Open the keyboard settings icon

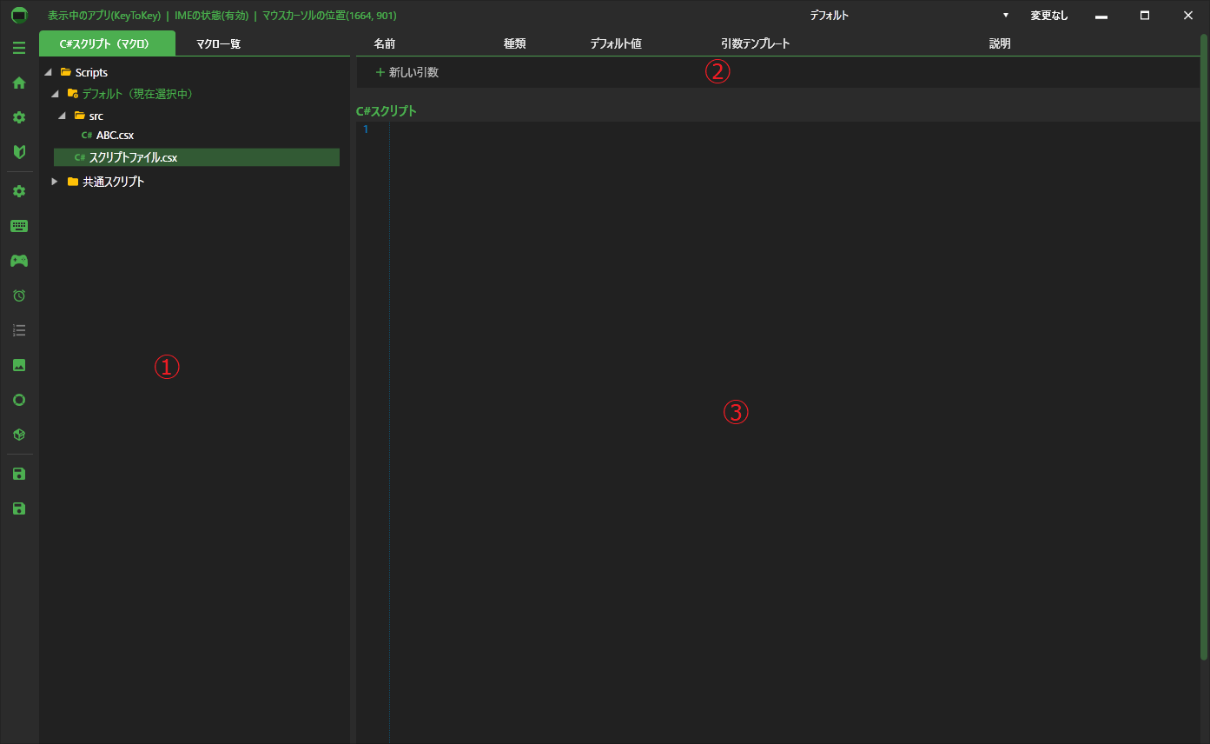[x=19, y=226]
